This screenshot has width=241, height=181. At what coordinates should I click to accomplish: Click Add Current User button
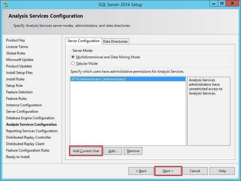(x=86, y=151)
